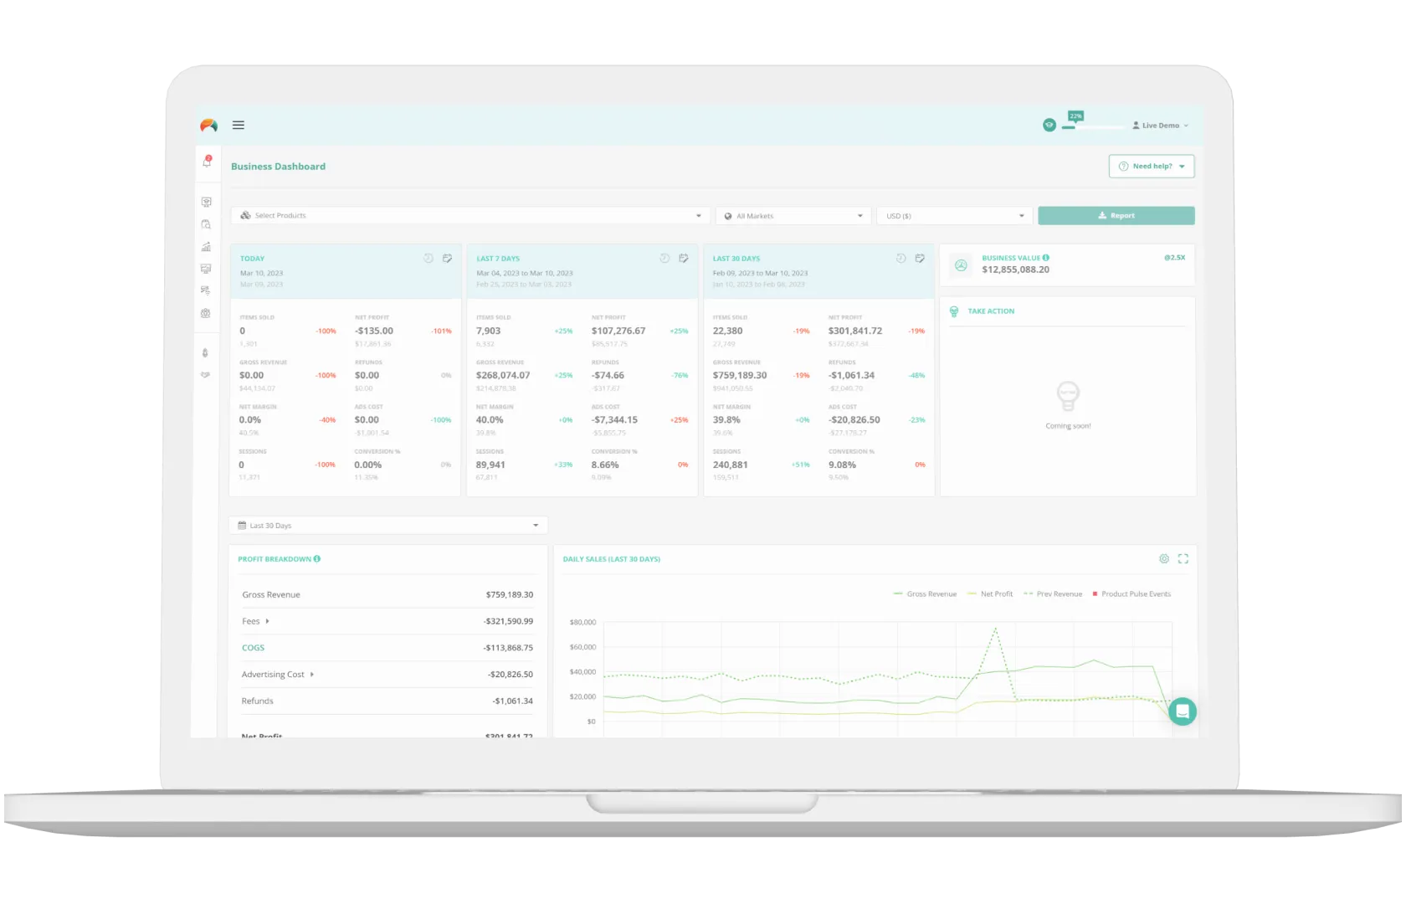Open the chat widget bubble
Screen dimensions: 1406x904
1183,711
